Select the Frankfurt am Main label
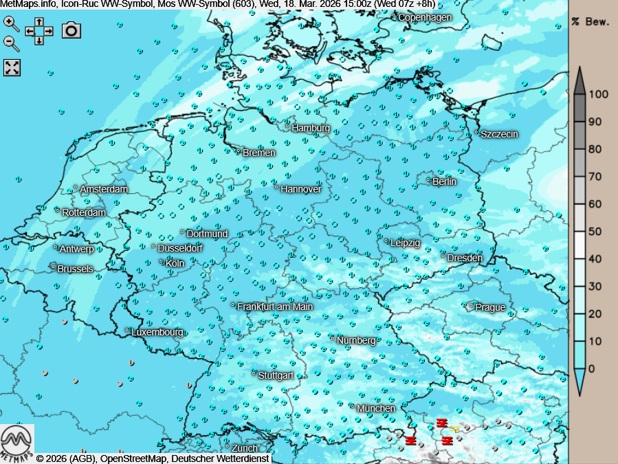The image size is (618, 464). point(274,307)
